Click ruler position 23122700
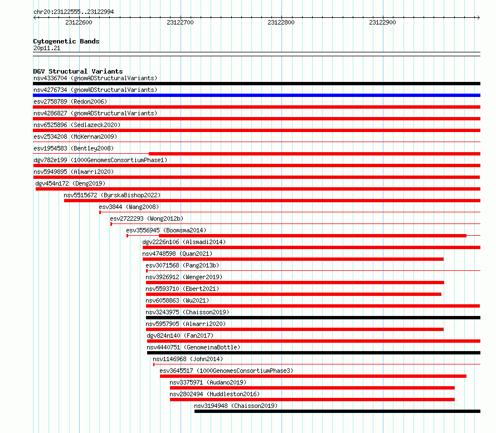Viewport: 496px width, 433px height. click(x=180, y=22)
